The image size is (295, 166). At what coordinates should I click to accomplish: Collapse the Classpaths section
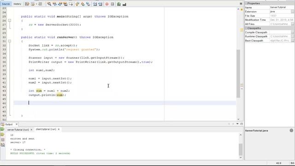[246, 28]
